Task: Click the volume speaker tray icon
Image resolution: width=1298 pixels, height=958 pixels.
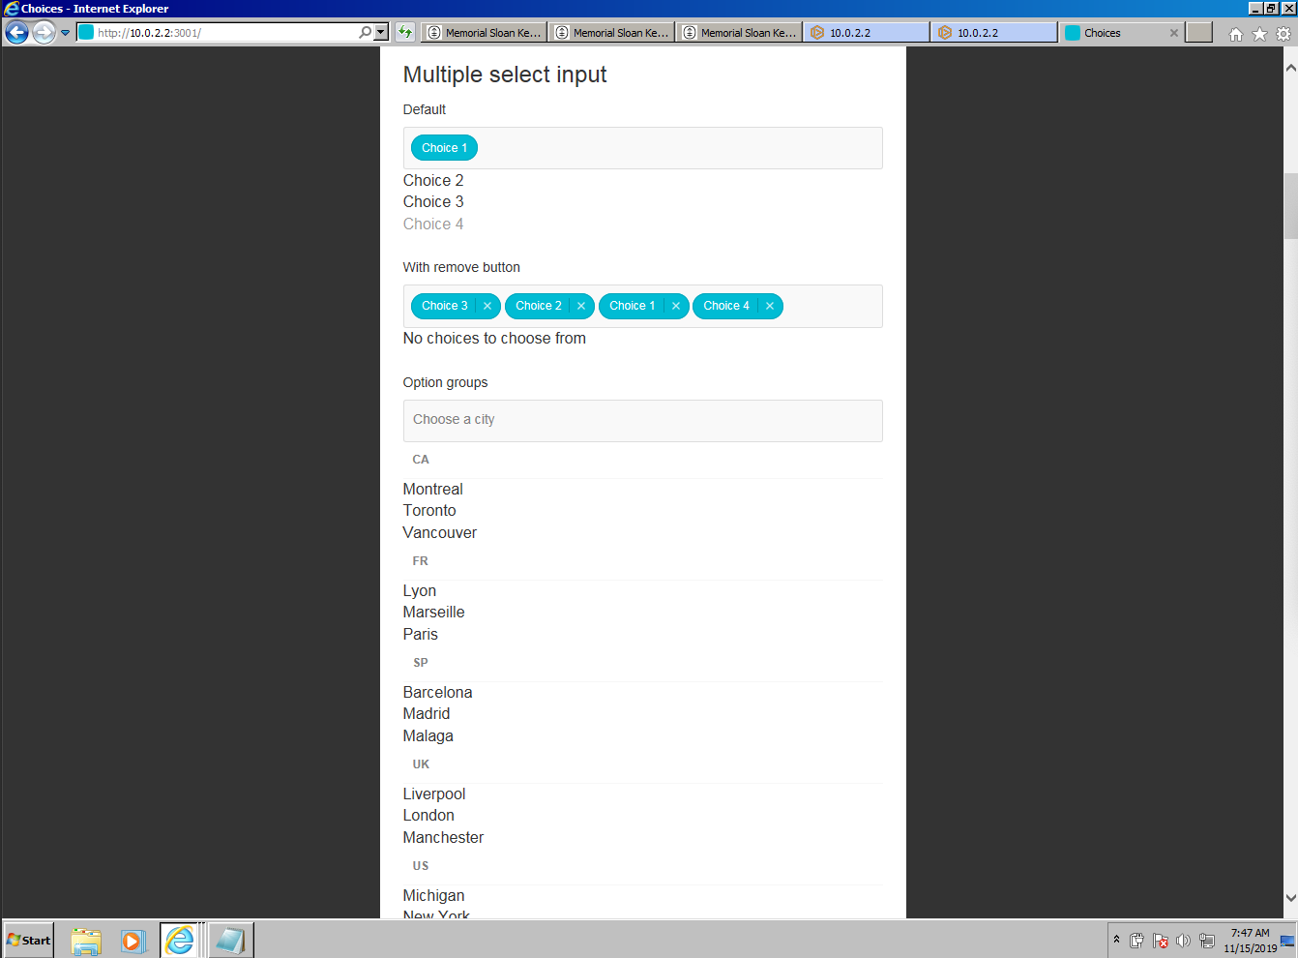Action: [1183, 941]
